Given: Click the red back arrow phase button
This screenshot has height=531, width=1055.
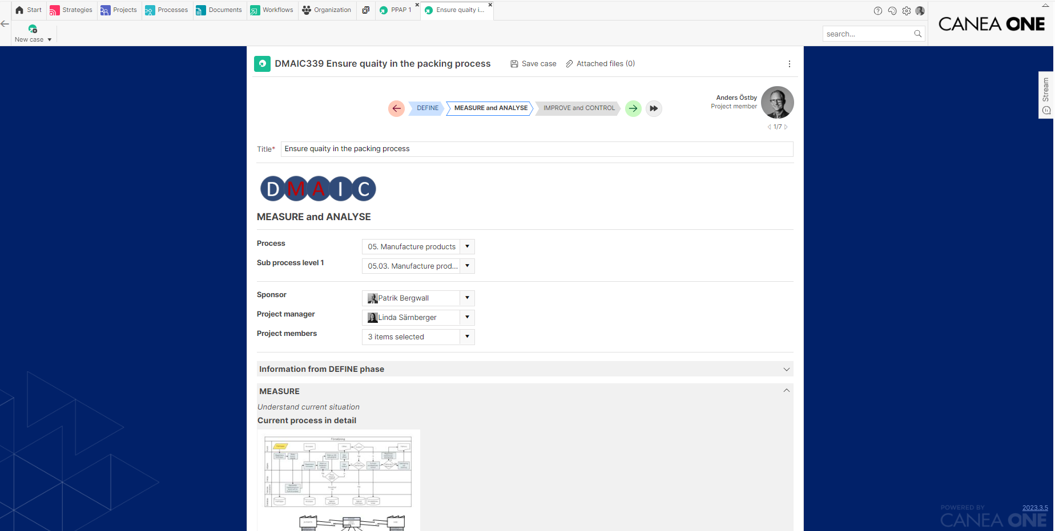Looking at the screenshot, I should coord(396,108).
